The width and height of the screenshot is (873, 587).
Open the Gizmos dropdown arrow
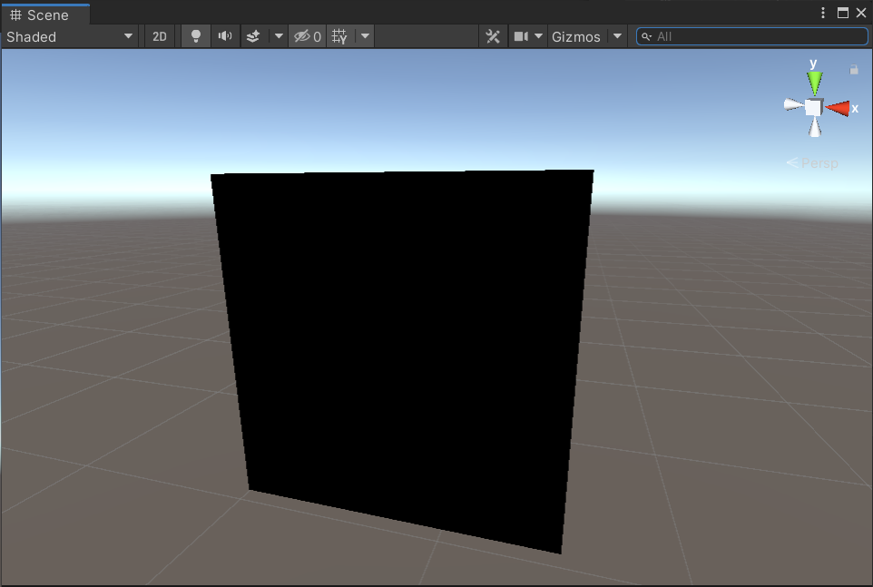616,36
